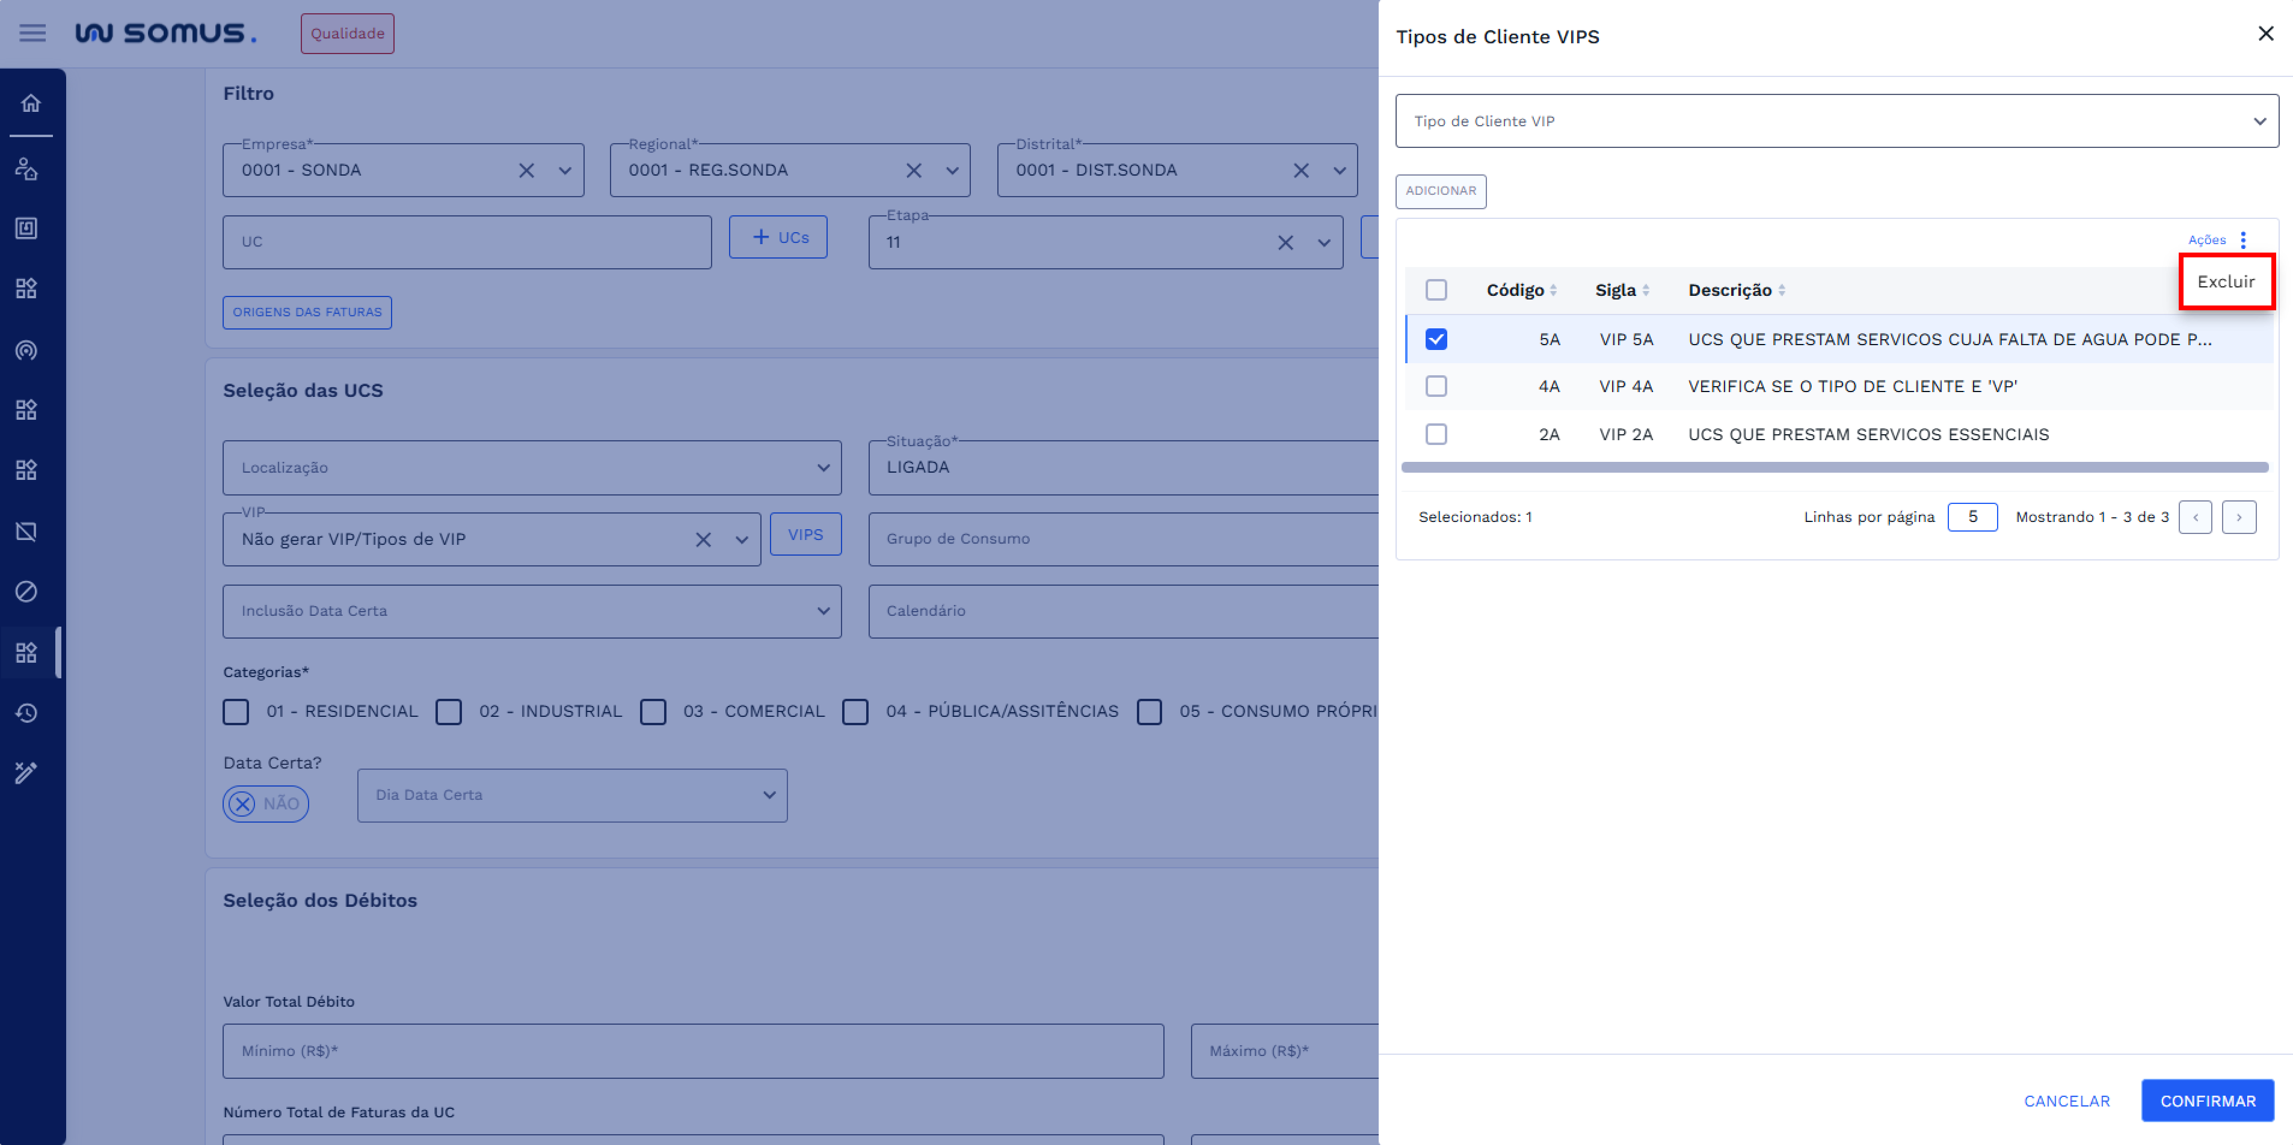The height and width of the screenshot is (1145, 2293).
Task: Select Excluir from the actions menu
Action: click(2226, 282)
